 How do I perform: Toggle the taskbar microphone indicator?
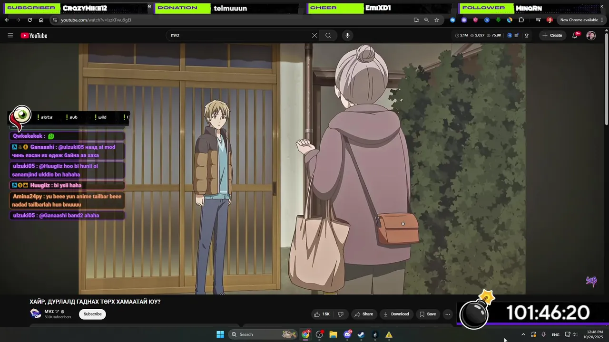(x=543, y=334)
